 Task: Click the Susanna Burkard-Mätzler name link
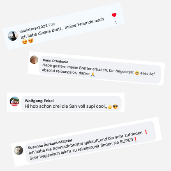(50, 144)
